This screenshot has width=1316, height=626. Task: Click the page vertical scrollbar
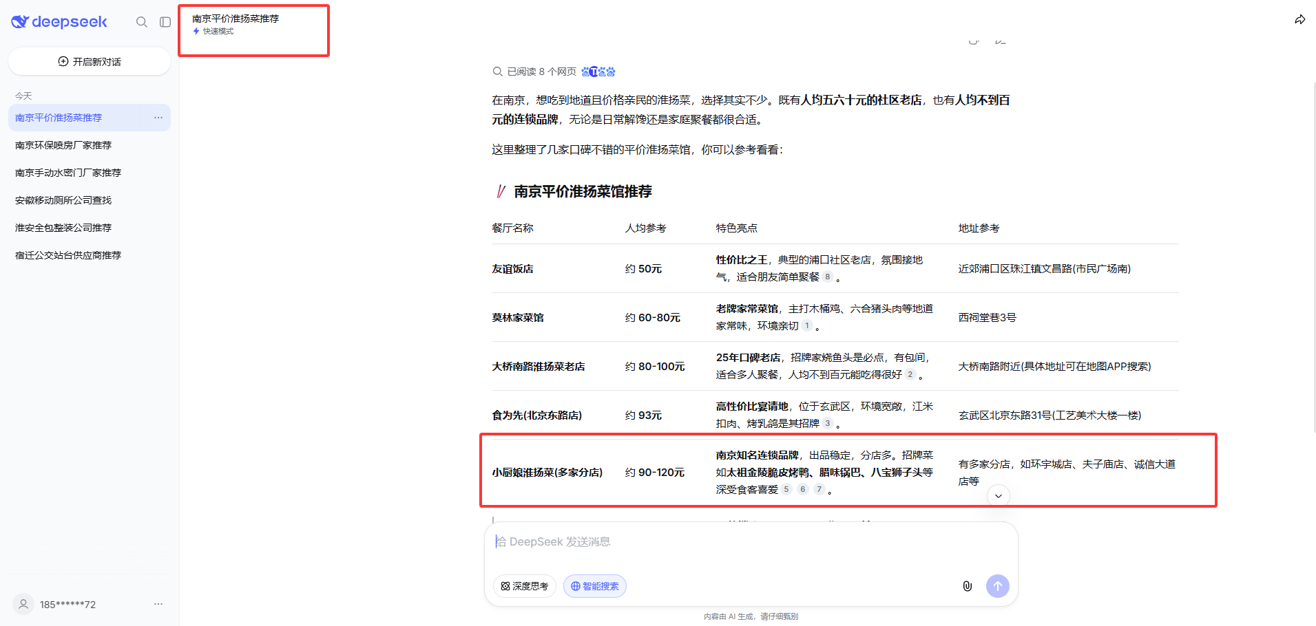1314,258
